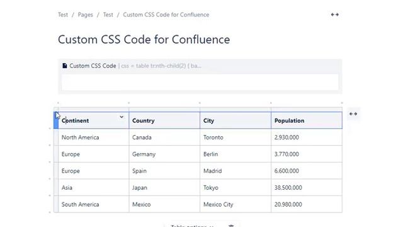403x227 pixels.
Task: Click the 'Continent' header cell
Action: click(94, 120)
